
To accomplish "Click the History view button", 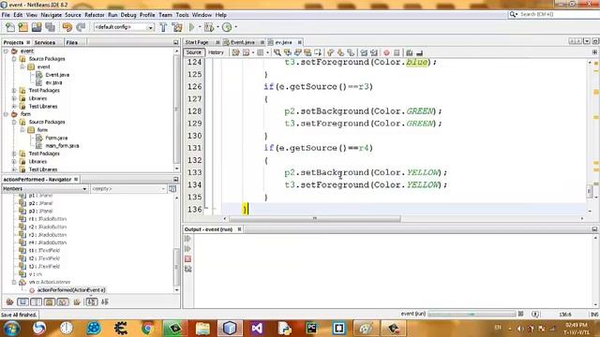I will point(216,52).
